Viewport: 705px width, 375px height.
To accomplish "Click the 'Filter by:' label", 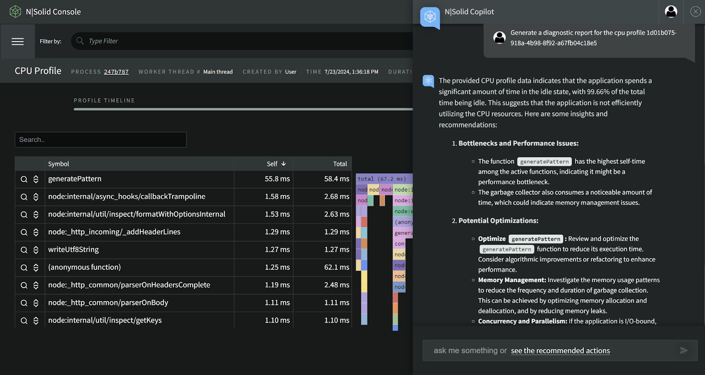I will point(51,41).
